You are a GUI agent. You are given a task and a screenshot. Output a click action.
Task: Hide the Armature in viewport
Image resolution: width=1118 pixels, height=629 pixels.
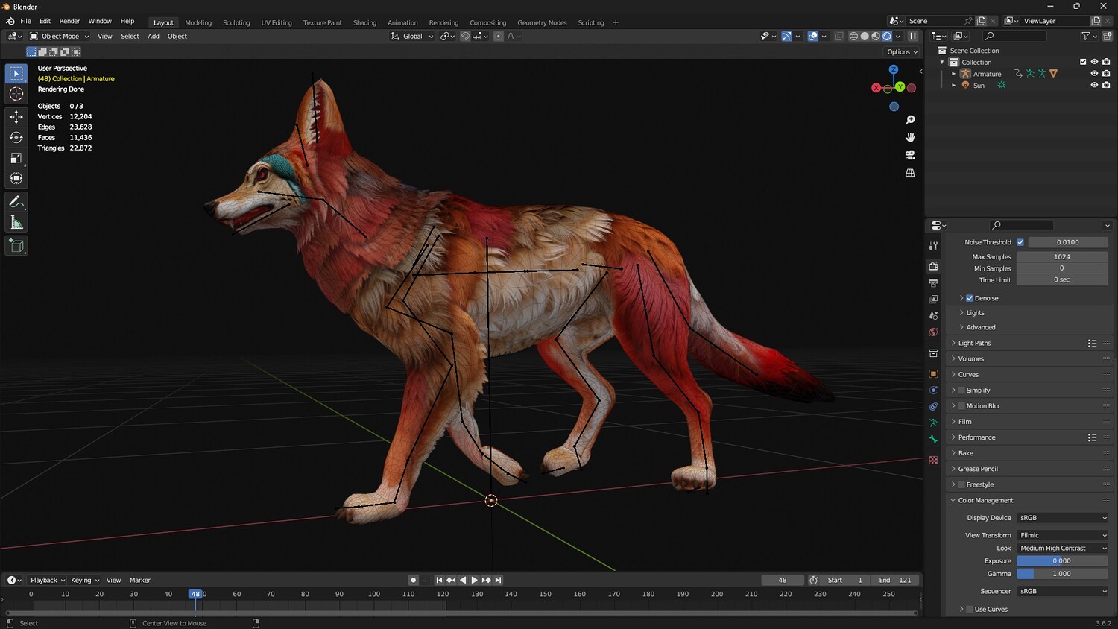tap(1094, 74)
